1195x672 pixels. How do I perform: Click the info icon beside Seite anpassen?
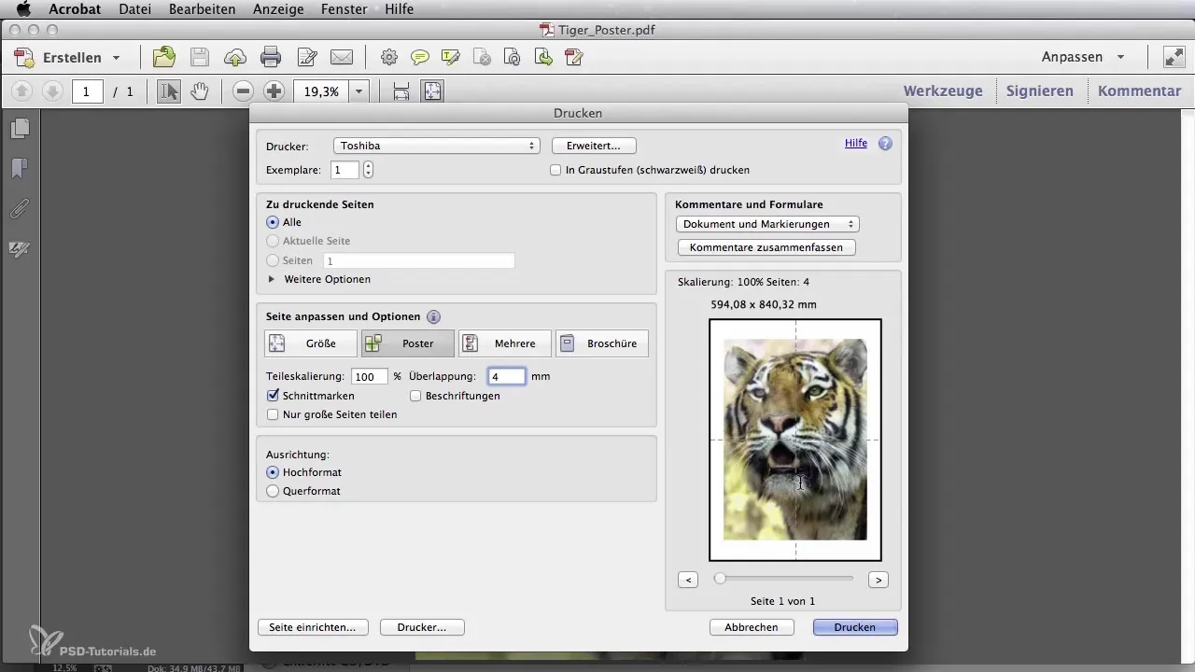click(x=434, y=316)
